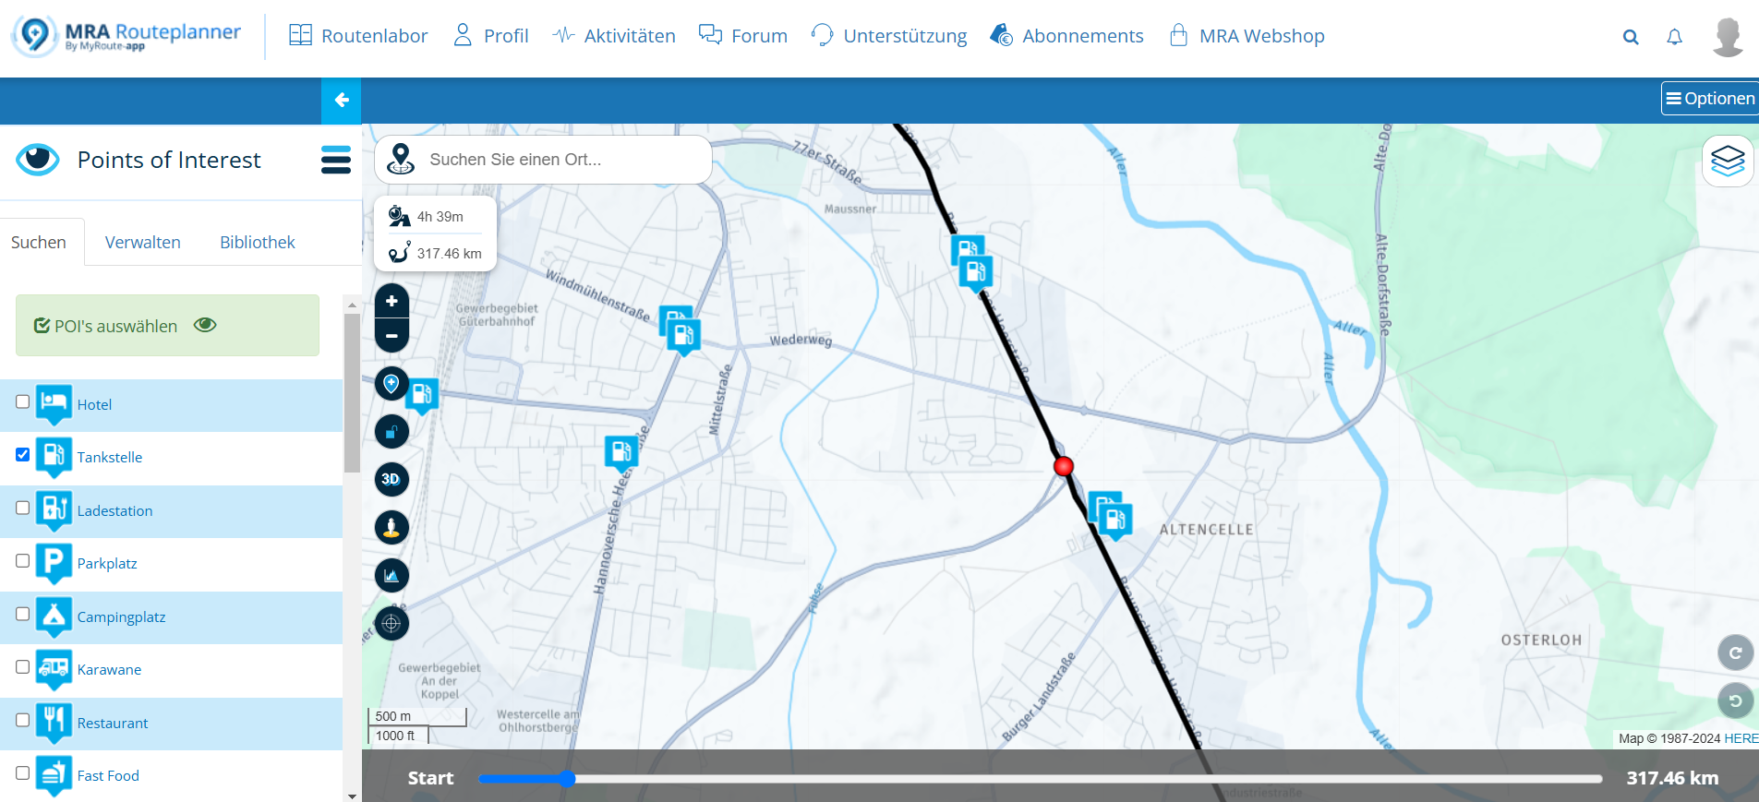The image size is (1759, 802).
Task: Center map with crosshair location icon
Action: coord(392,624)
